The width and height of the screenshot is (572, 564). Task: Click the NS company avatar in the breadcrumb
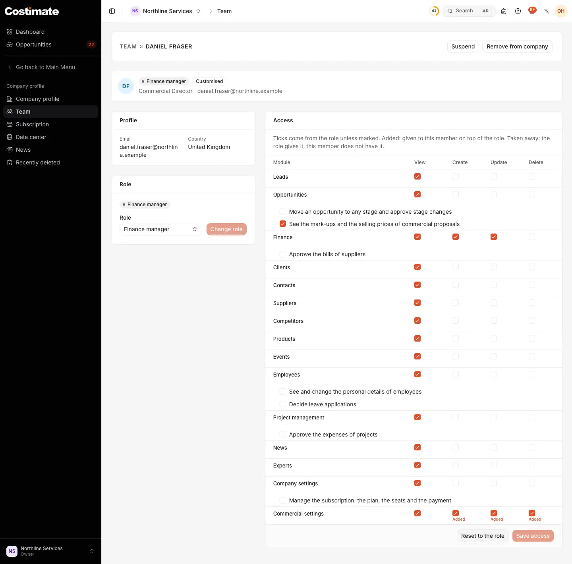[135, 11]
